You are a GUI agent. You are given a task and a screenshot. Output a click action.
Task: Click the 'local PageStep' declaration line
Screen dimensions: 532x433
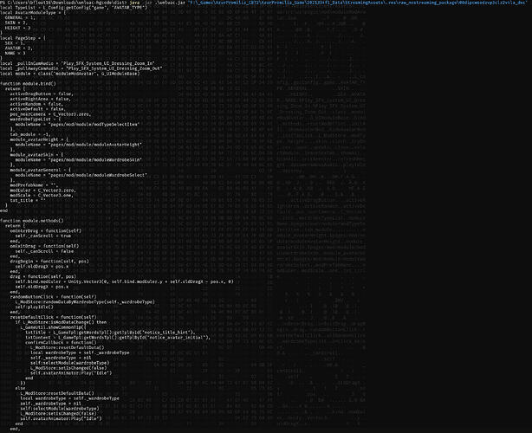(x=21, y=39)
